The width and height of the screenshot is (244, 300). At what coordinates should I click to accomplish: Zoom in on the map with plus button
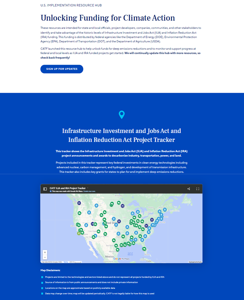point(45,252)
